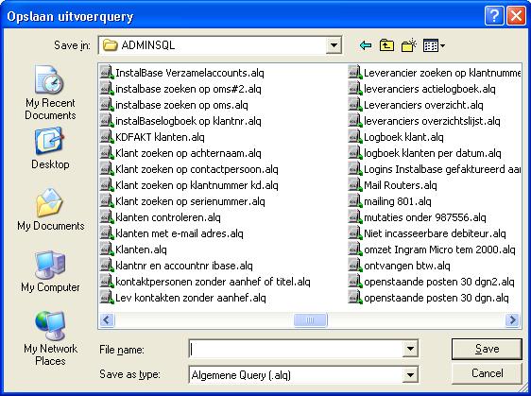Image resolution: width=531 pixels, height=396 pixels.
Task: Open My Recent Documents in the places bar
Action: click(50, 92)
